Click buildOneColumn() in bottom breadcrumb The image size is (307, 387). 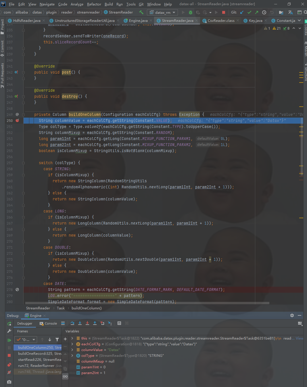pos(87,308)
